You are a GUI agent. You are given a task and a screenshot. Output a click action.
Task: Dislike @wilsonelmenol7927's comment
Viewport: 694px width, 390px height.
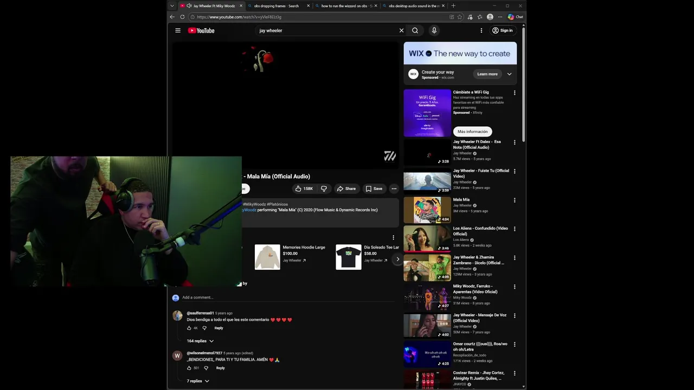coord(205,368)
